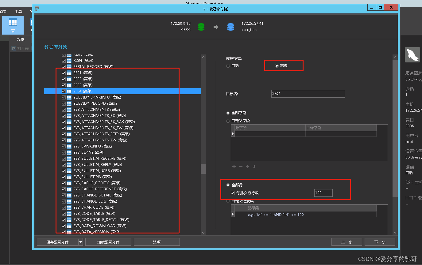Click the 上一步 button

click(x=347, y=242)
